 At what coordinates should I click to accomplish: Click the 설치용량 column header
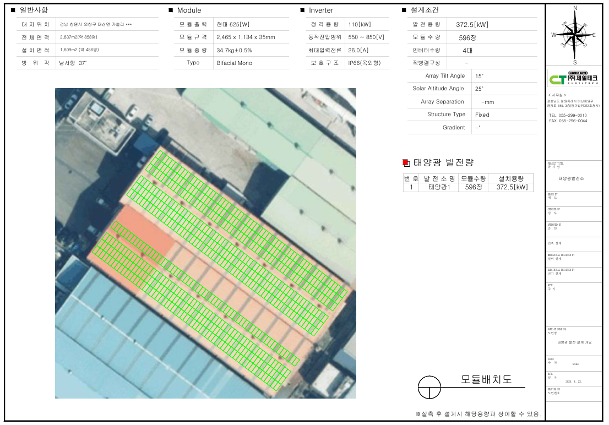pos(512,178)
